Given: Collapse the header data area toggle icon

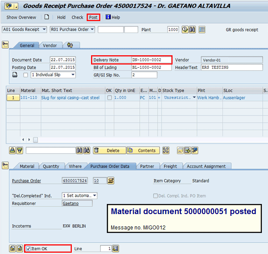Looking at the screenshot, I should [x=5, y=45].
